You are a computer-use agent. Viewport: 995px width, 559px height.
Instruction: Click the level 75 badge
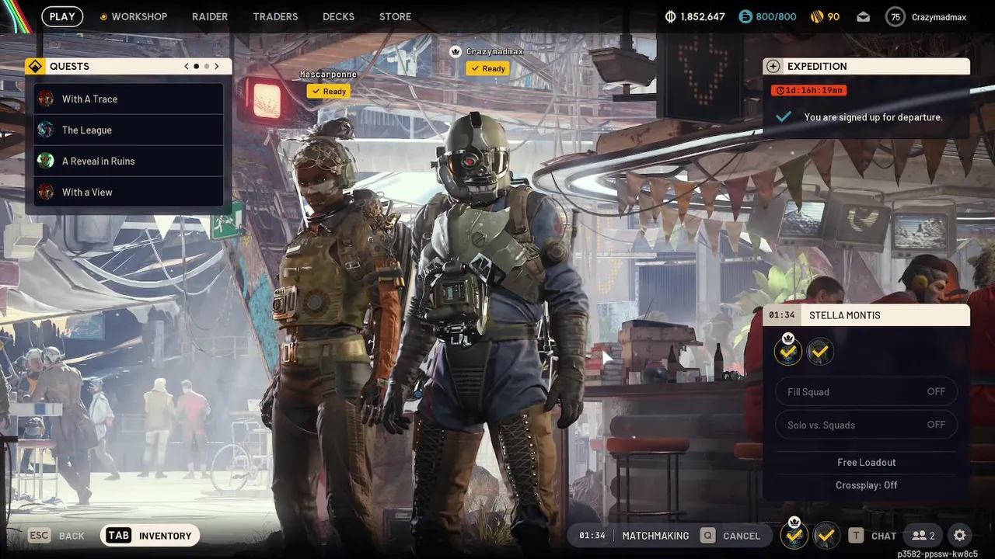895,16
